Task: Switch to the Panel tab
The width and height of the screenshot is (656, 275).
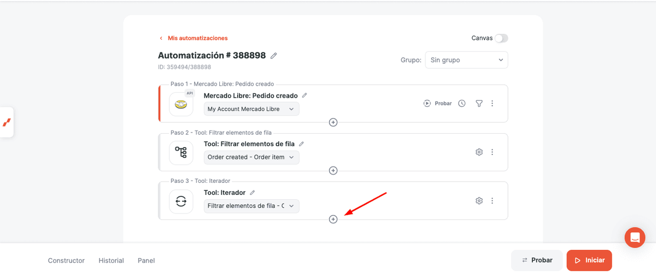Action: pos(146,261)
